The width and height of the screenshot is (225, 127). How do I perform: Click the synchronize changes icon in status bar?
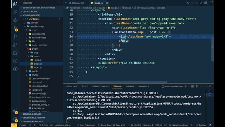30,125
